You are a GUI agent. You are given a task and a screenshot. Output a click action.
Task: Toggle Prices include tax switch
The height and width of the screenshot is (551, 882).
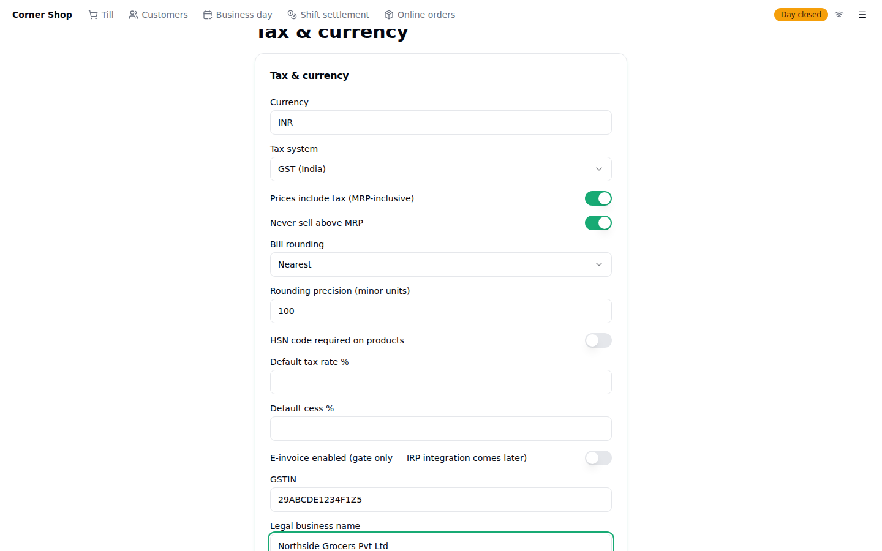598,198
